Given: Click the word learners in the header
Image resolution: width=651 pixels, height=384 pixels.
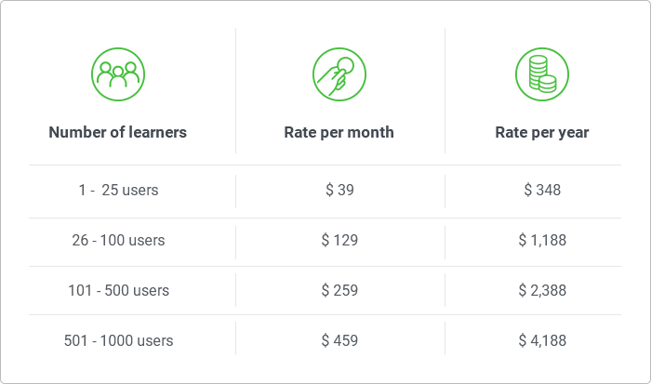Looking at the screenshot, I should [158, 132].
